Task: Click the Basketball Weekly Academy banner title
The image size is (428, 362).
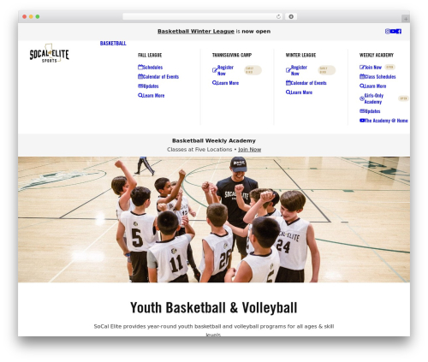Action: [214, 140]
